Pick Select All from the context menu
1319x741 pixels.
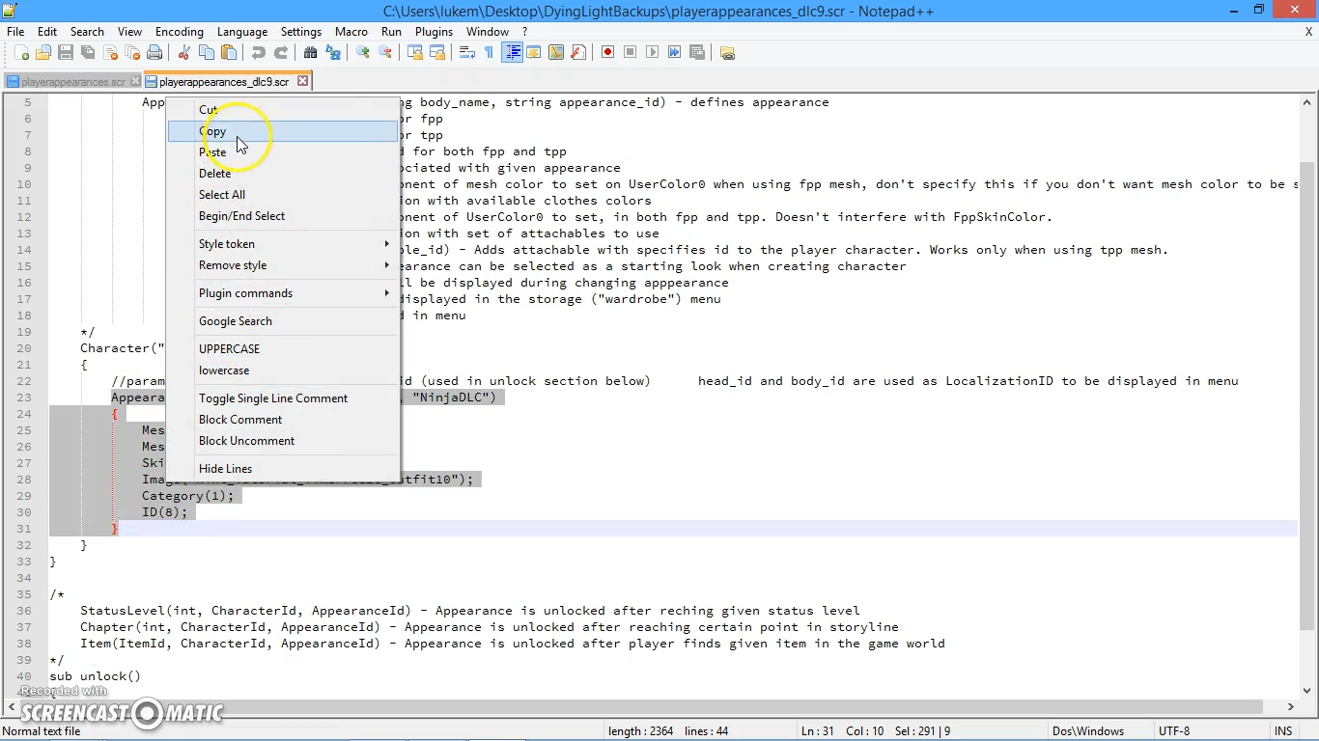(283, 195)
